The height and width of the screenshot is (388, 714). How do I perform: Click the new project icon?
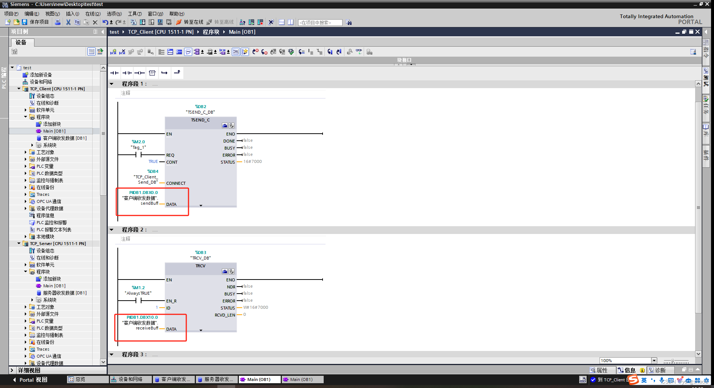[8, 22]
